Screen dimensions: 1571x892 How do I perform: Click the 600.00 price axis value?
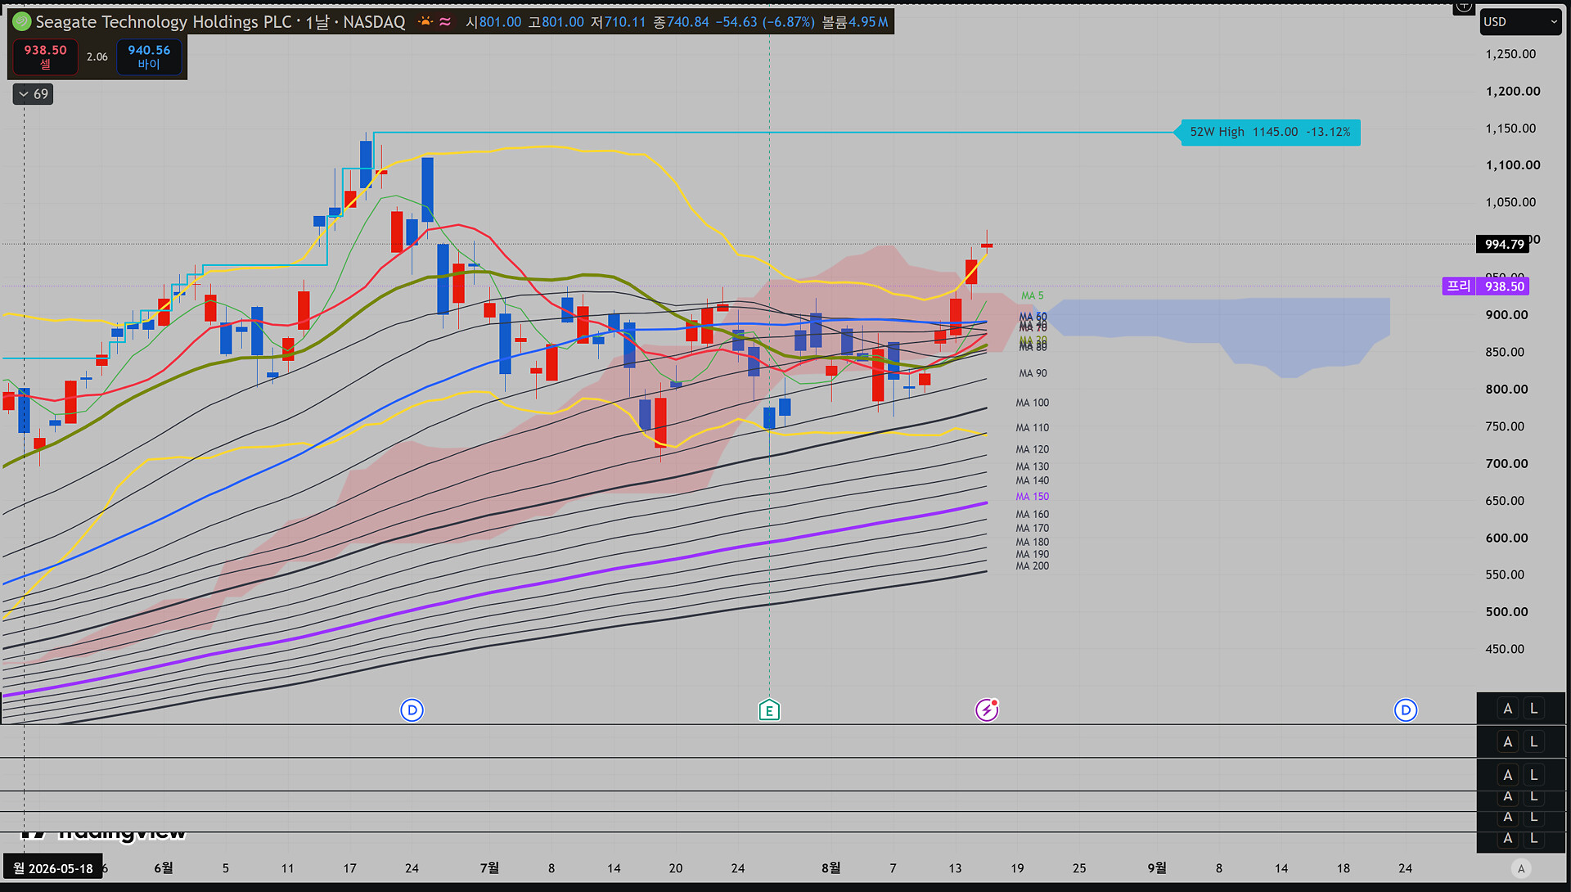[x=1507, y=538]
